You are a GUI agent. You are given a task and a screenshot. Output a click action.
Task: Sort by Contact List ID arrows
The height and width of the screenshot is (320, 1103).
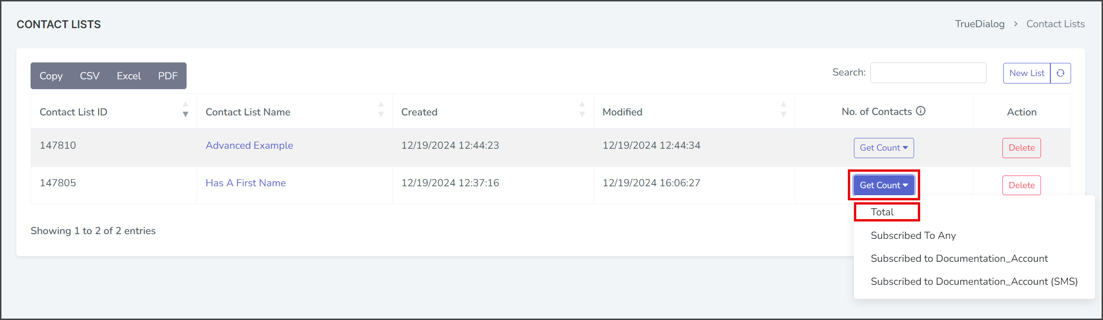(x=186, y=109)
